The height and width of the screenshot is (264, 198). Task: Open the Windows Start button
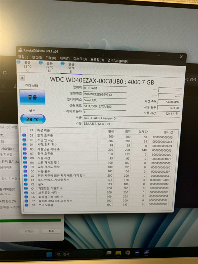[49, 254]
